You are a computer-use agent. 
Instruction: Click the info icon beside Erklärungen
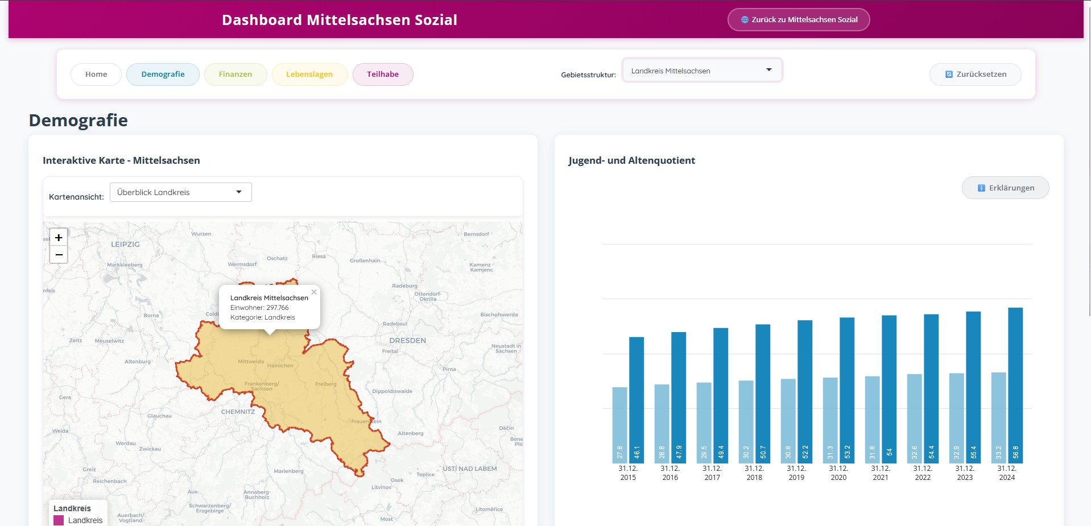pyautogui.click(x=981, y=188)
